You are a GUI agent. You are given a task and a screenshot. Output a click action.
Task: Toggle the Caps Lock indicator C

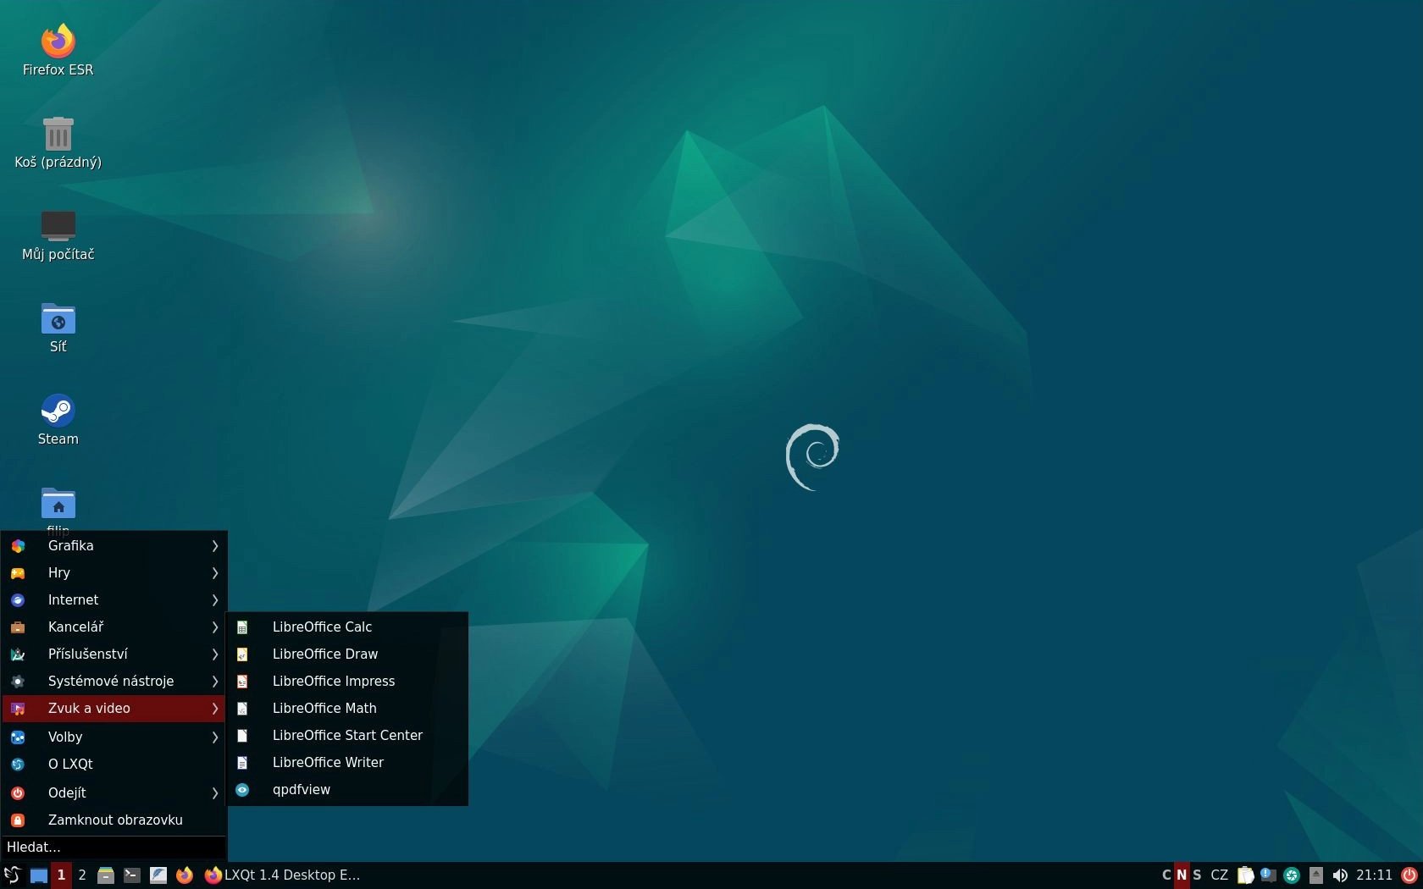coord(1166,875)
